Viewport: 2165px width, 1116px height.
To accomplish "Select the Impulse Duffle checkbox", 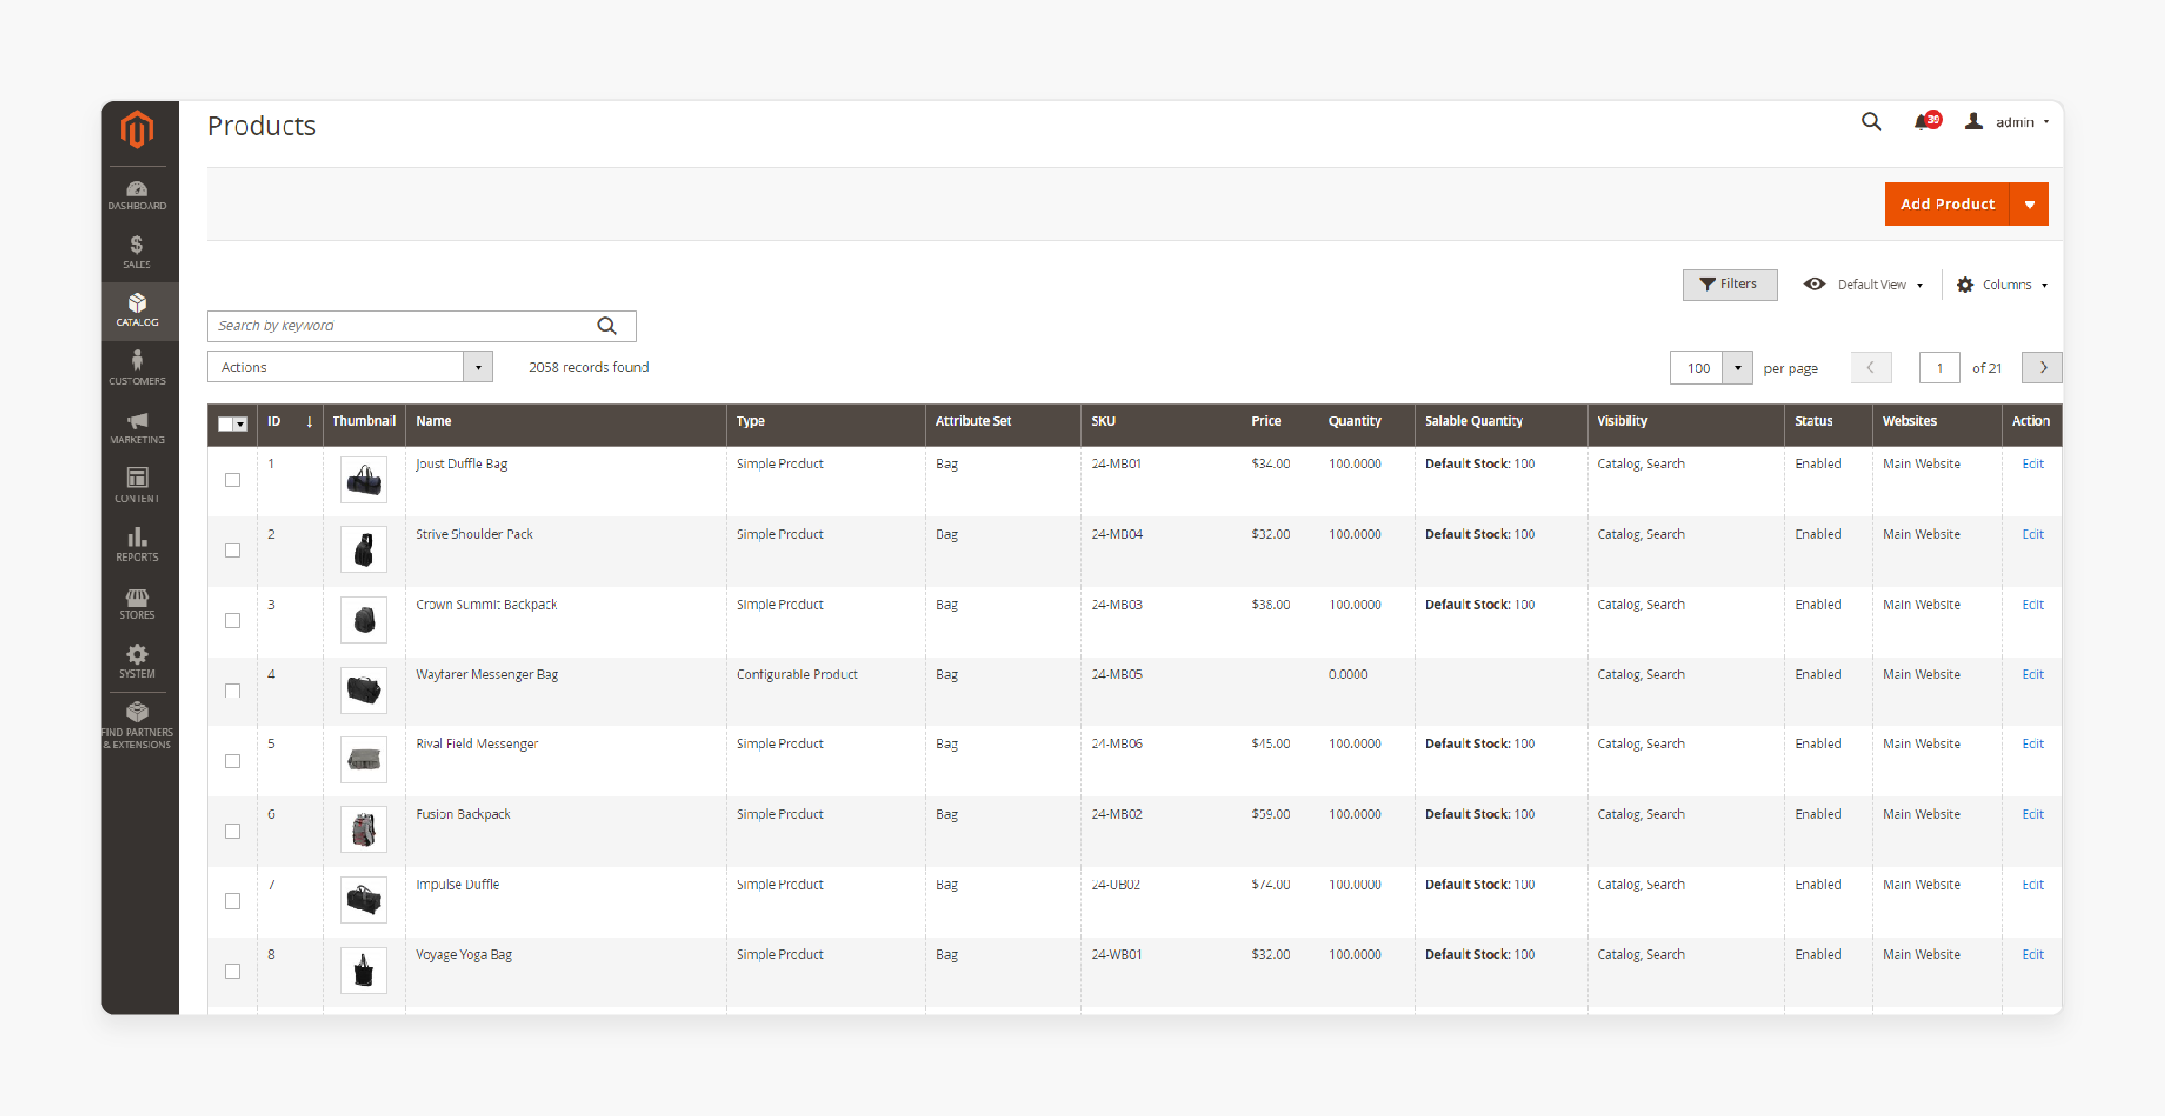I will pos(233,900).
